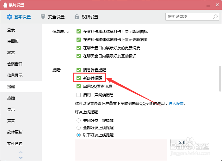The height and width of the screenshot is (161, 222).
Task: Disable 消息弹窗提醒 checkbox
Action: (x=78, y=70)
